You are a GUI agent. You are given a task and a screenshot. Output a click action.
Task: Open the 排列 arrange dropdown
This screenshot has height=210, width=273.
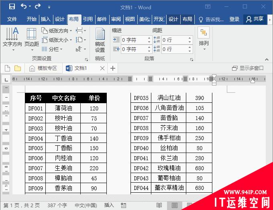(x=204, y=39)
